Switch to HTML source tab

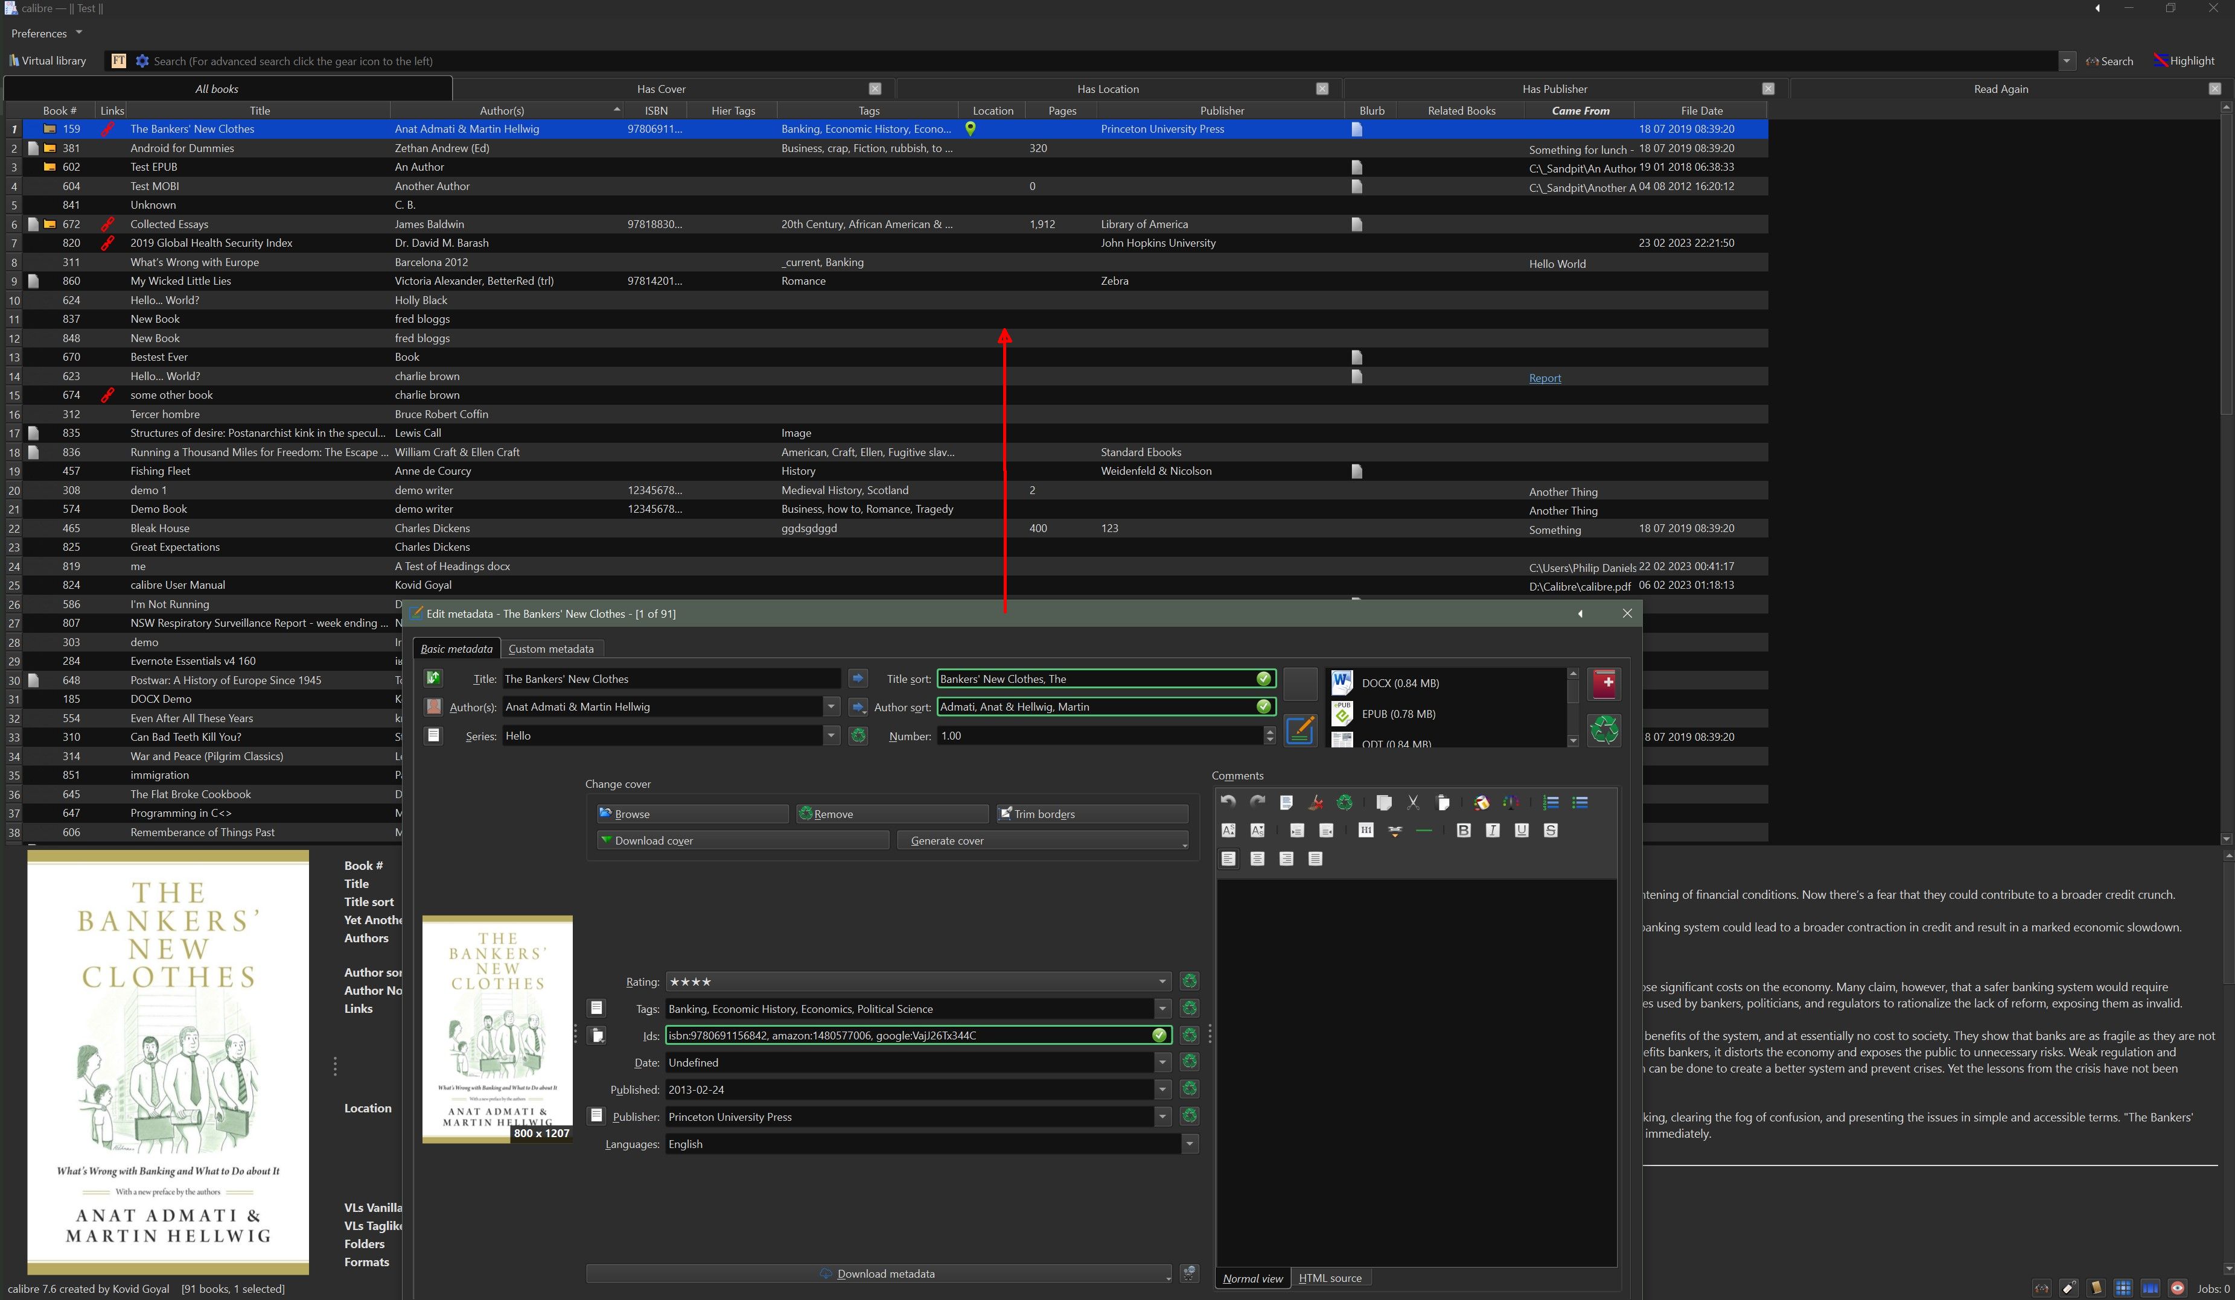(1330, 1278)
